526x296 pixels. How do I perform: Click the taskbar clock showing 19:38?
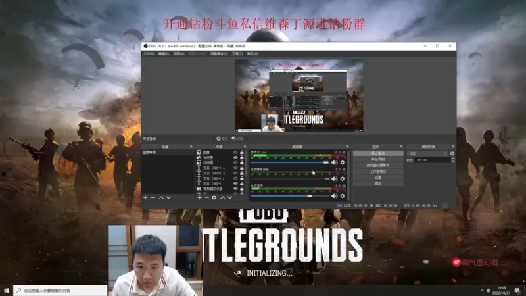pos(501,291)
